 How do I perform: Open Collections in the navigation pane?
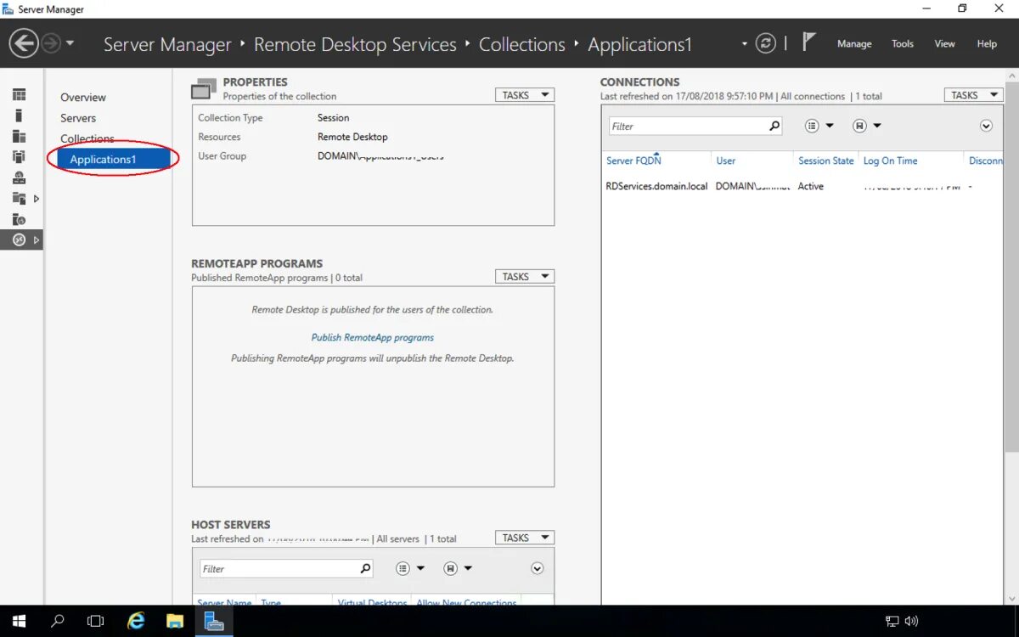click(x=87, y=138)
